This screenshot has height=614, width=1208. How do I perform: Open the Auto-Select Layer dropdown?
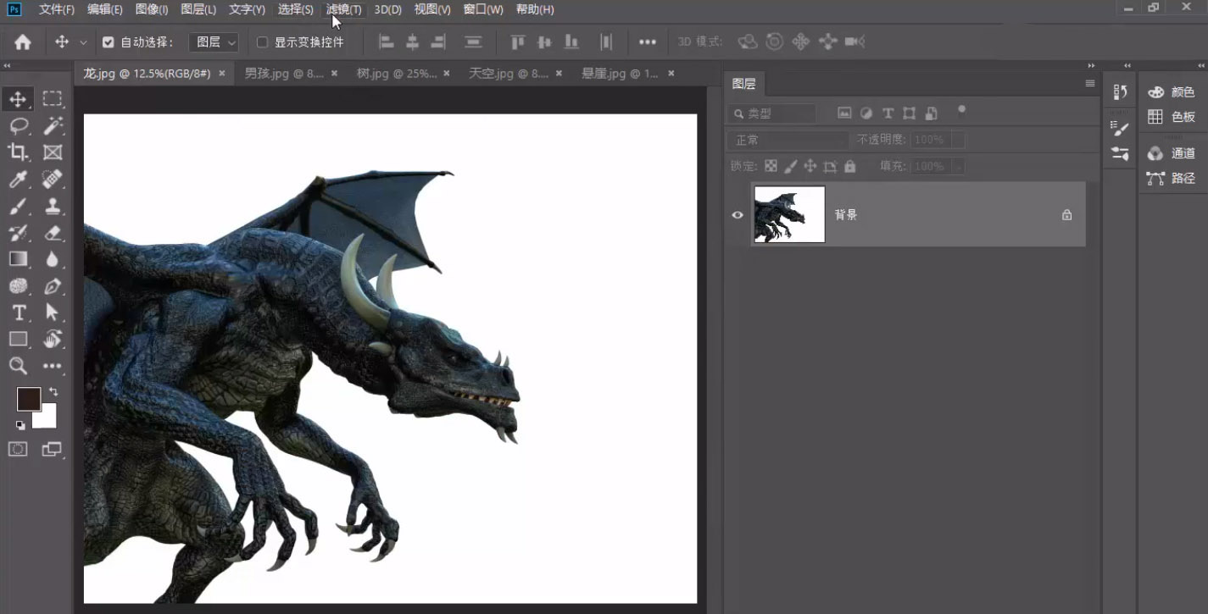(214, 42)
